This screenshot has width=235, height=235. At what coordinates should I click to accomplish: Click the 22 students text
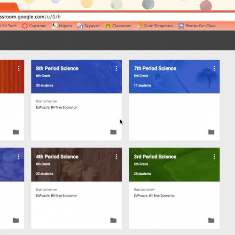click(x=45, y=173)
